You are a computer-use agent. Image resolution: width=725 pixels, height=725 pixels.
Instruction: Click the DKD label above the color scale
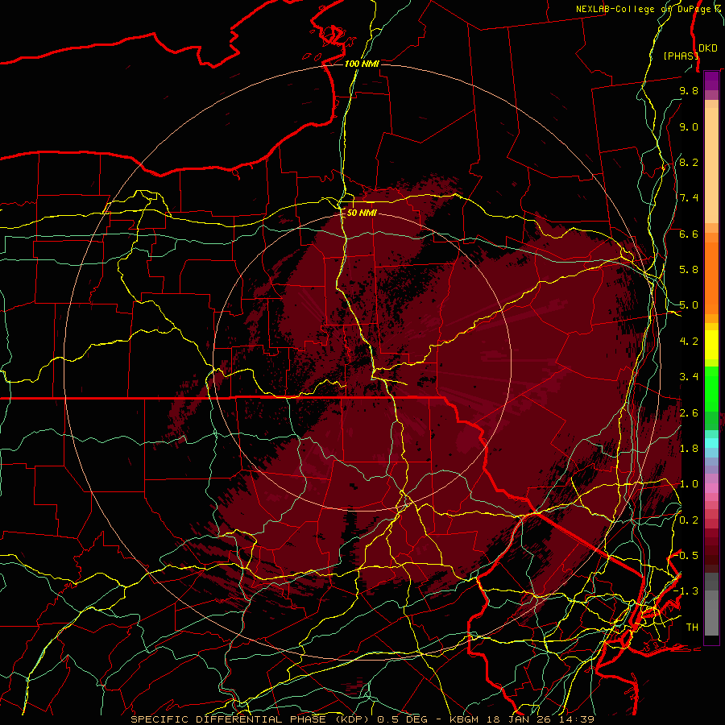(708, 48)
